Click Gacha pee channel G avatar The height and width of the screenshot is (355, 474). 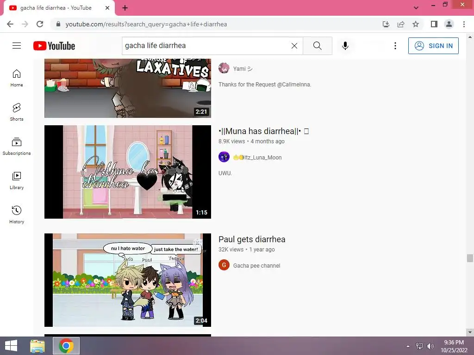[x=224, y=265]
